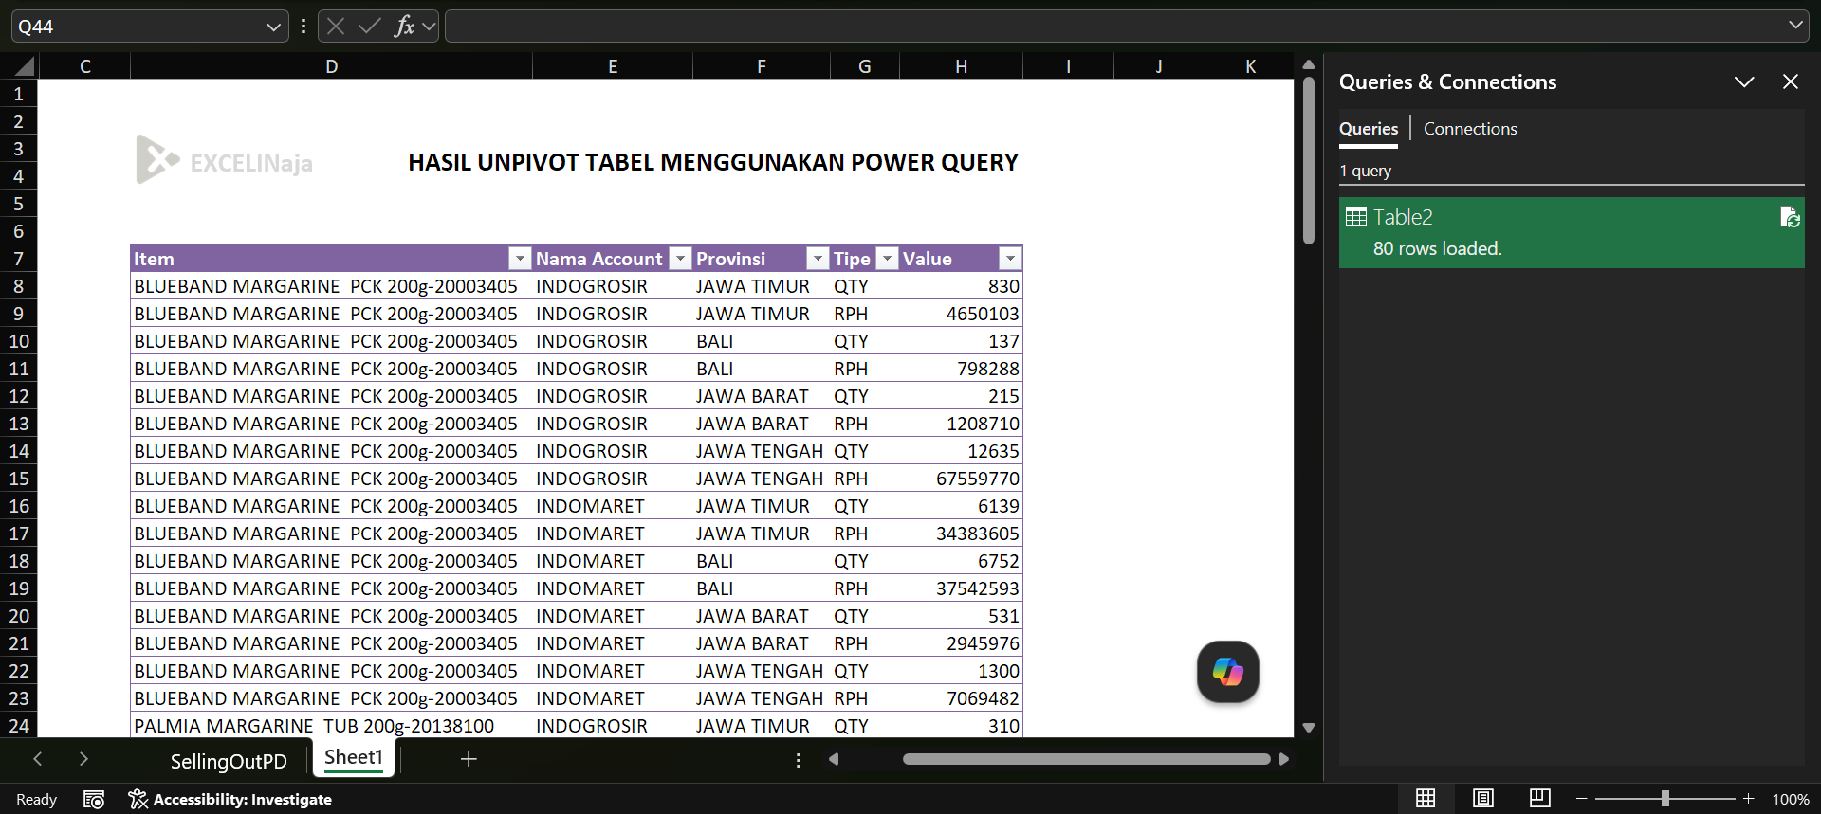The height and width of the screenshot is (814, 1821).
Task: Select the Table2 query entry
Action: pyautogui.click(x=1572, y=232)
